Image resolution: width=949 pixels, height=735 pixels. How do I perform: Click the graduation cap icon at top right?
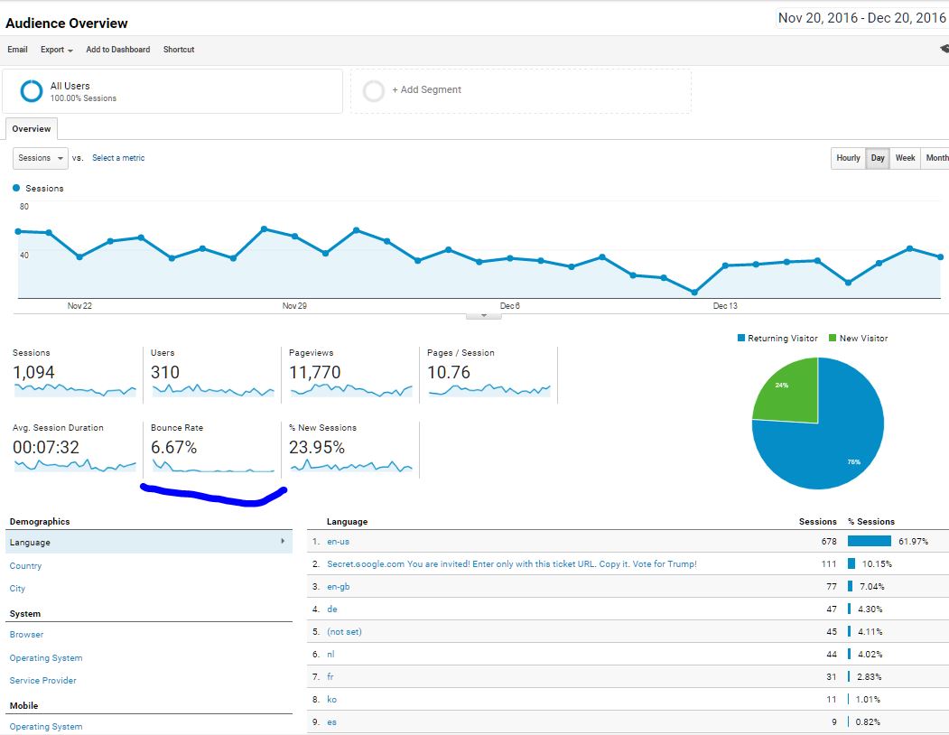coord(944,50)
